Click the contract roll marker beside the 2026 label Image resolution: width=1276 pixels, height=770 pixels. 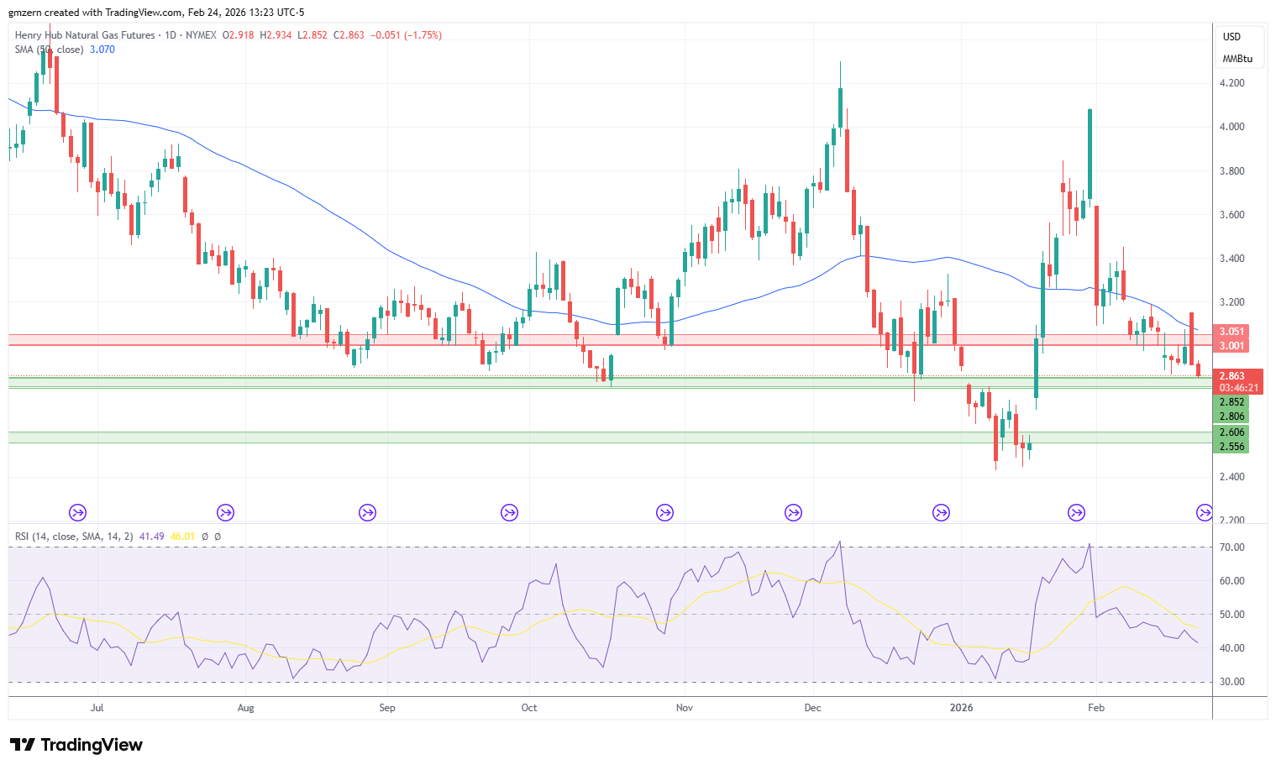tap(941, 512)
